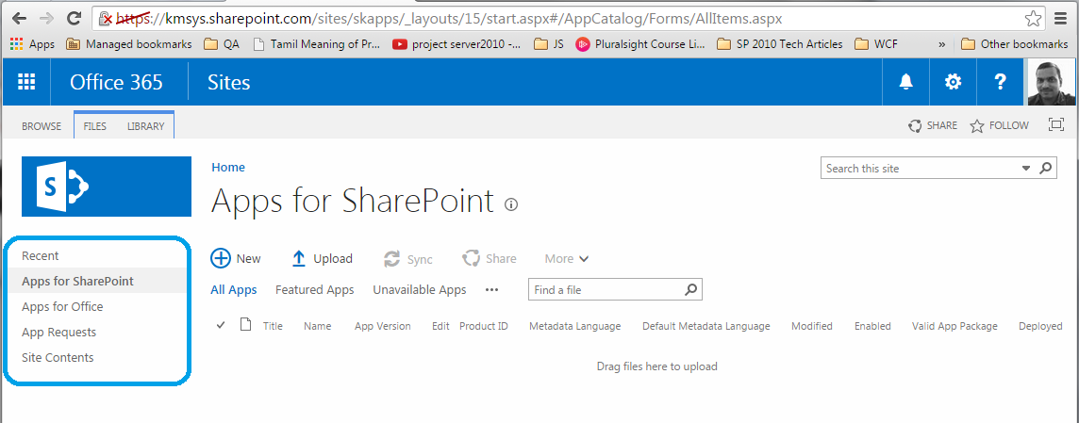Click the user profile photo

(1051, 83)
